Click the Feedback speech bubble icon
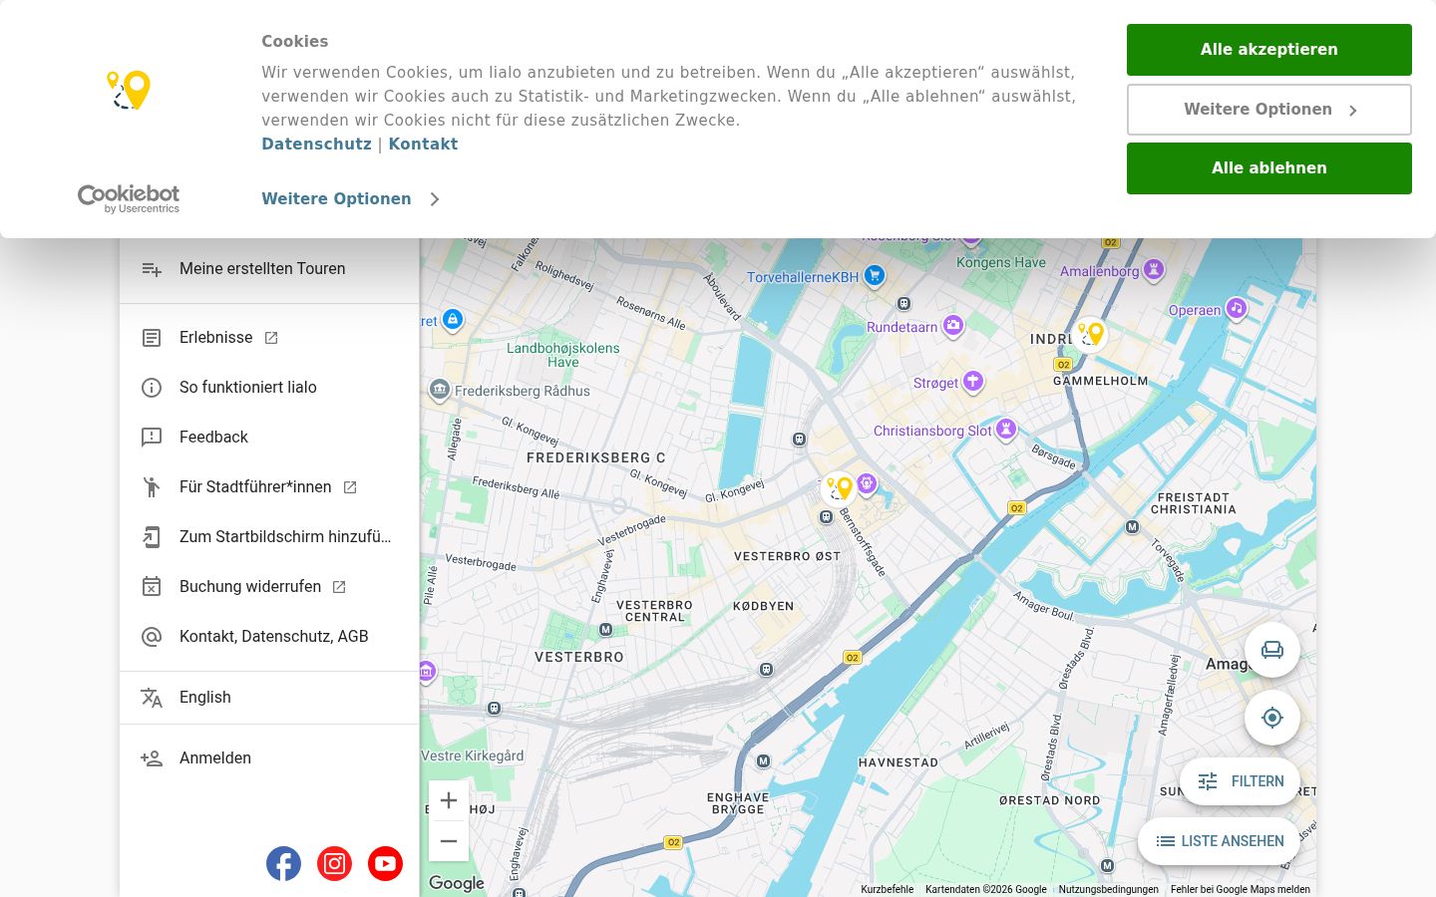Image resolution: width=1436 pixels, height=897 pixels. pyautogui.click(x=152, y=438)
